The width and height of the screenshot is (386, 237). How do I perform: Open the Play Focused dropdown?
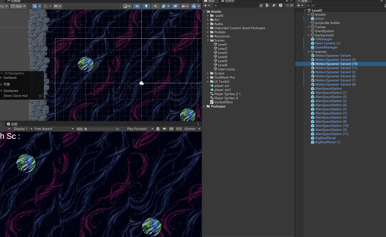coord(140,129)
